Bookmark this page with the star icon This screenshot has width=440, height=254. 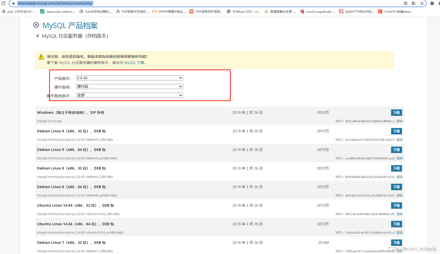422,3
